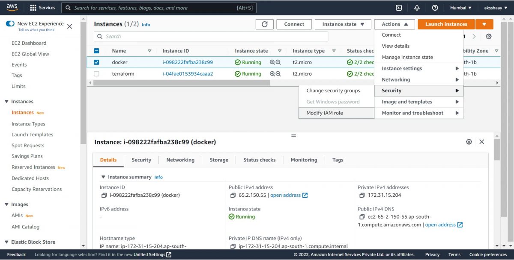This screenshot has height=260, width=514.
Task: Click the search instances input field
Action: click(211, 36)
